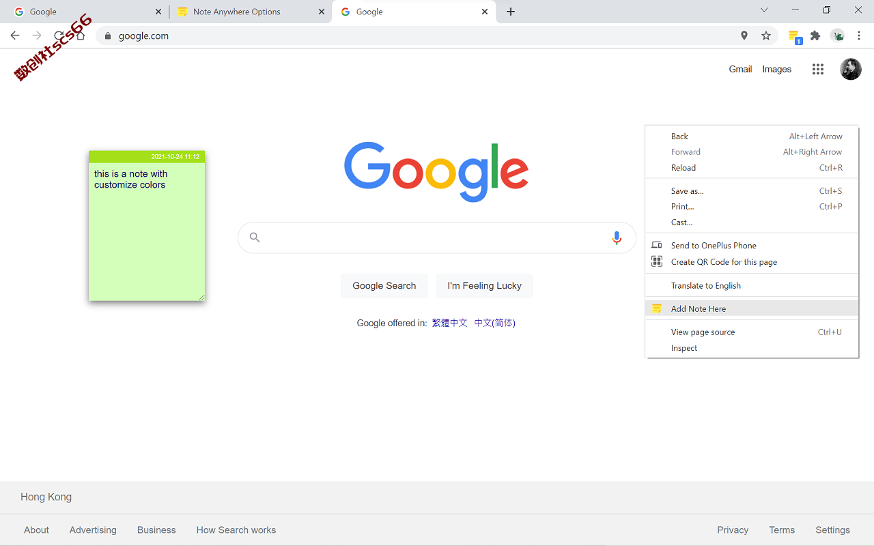Open the Terms footer link

click(x=782, y=530)
